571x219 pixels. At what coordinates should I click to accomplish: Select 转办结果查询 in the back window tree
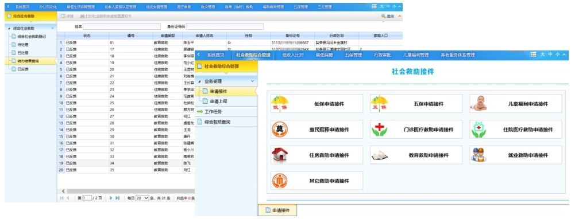[28, 61]
